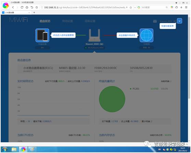Click the connected devices phone and tablet icon
191x153 pixels.
[x=42, y=35]
